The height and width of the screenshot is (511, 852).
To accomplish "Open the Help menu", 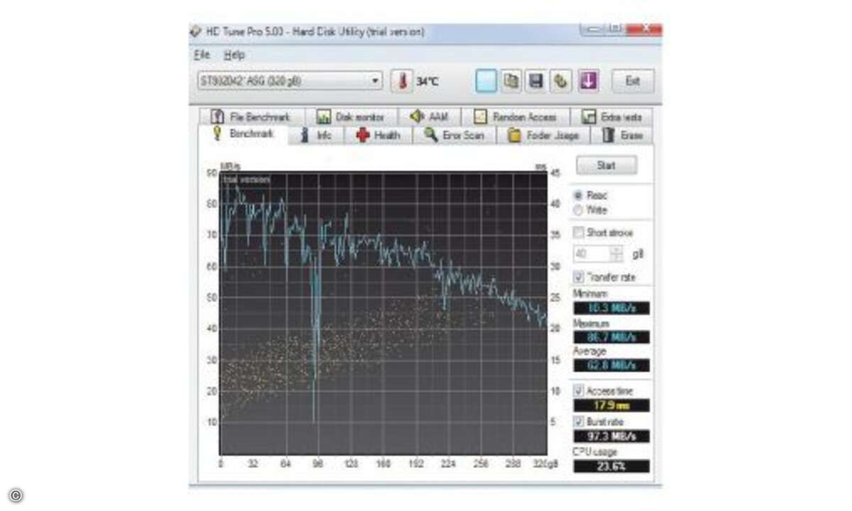I will pyautogui.click(x=234, y=55).
